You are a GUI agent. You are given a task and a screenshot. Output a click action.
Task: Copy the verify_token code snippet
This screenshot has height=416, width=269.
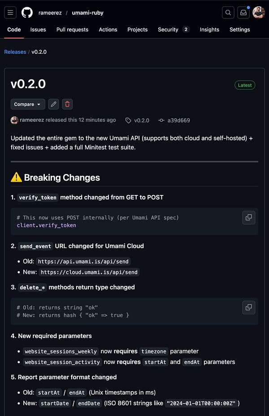248,217
